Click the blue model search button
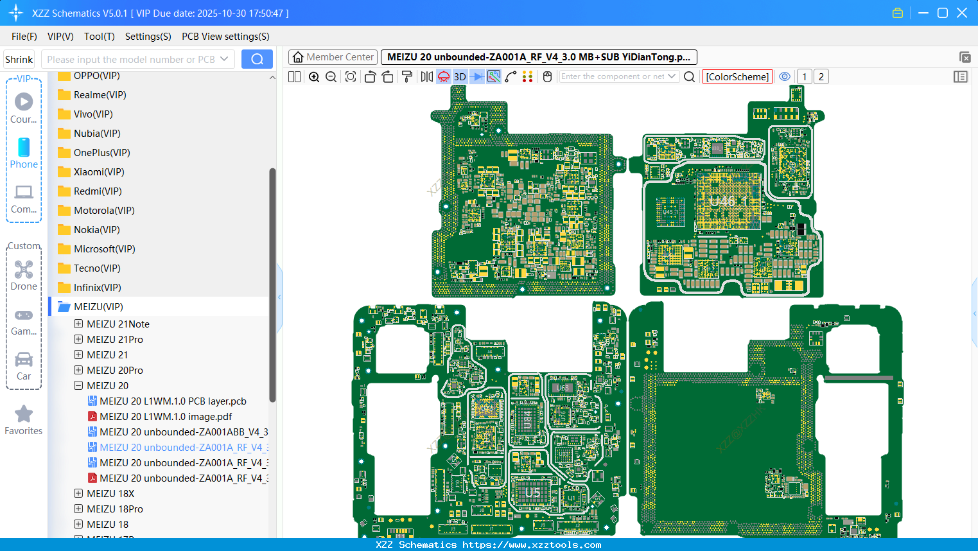Screen dimensions: 978x551 click(257, 59)
